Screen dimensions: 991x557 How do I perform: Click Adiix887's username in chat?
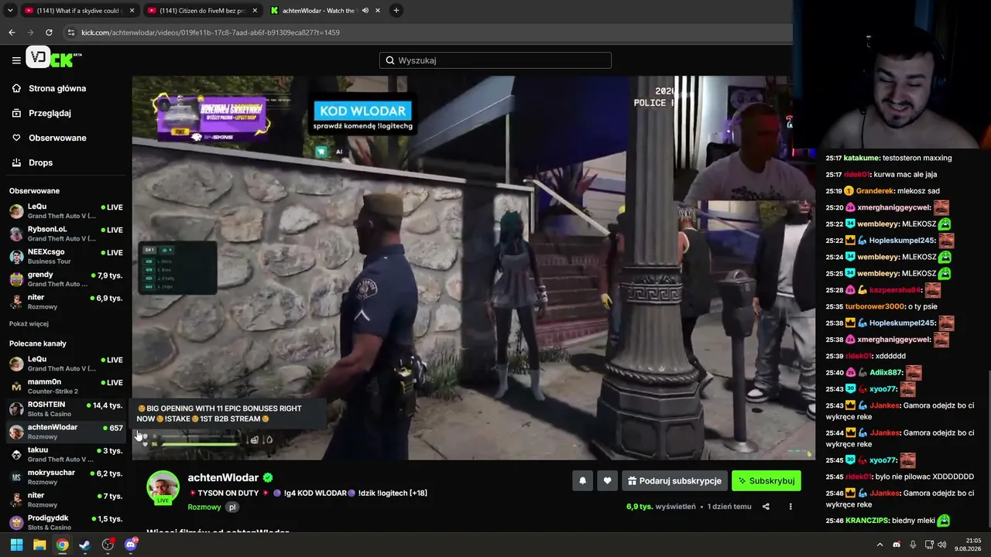click(886, 372)
